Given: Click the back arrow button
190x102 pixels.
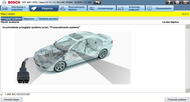Looking at the screenshot, I should click(97, 2).
